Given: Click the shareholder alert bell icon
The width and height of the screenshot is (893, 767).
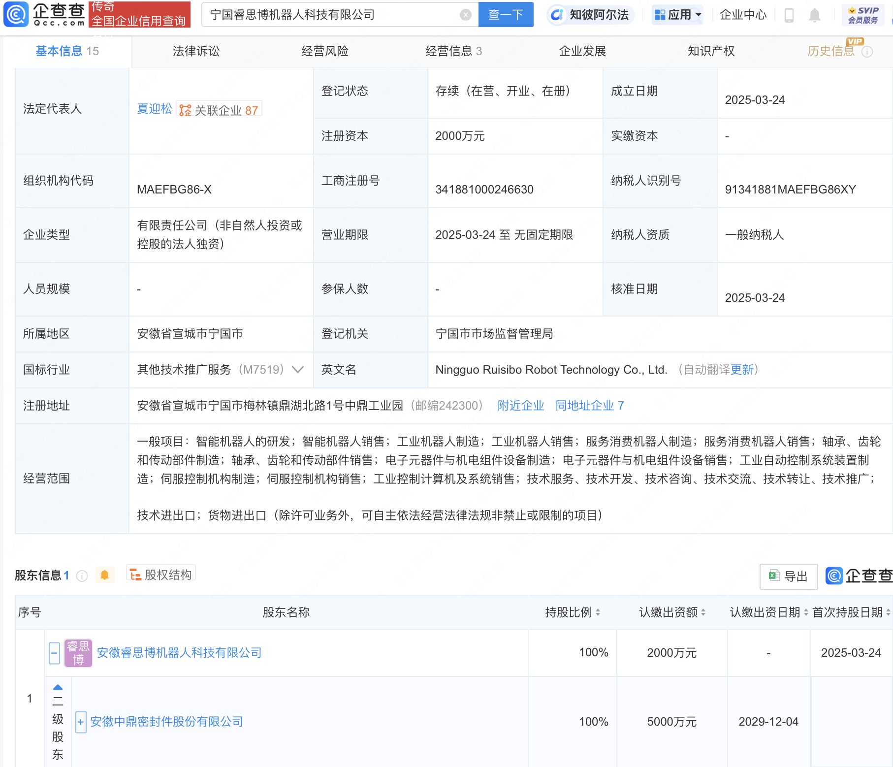Looking at the screenshot, I should pyautogui.click(x=104, y=575).
